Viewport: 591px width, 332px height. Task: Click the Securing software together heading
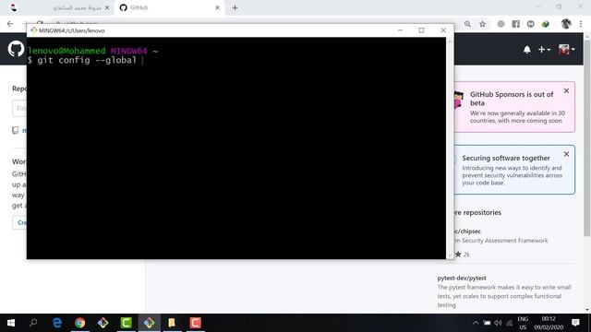point(506,158)
